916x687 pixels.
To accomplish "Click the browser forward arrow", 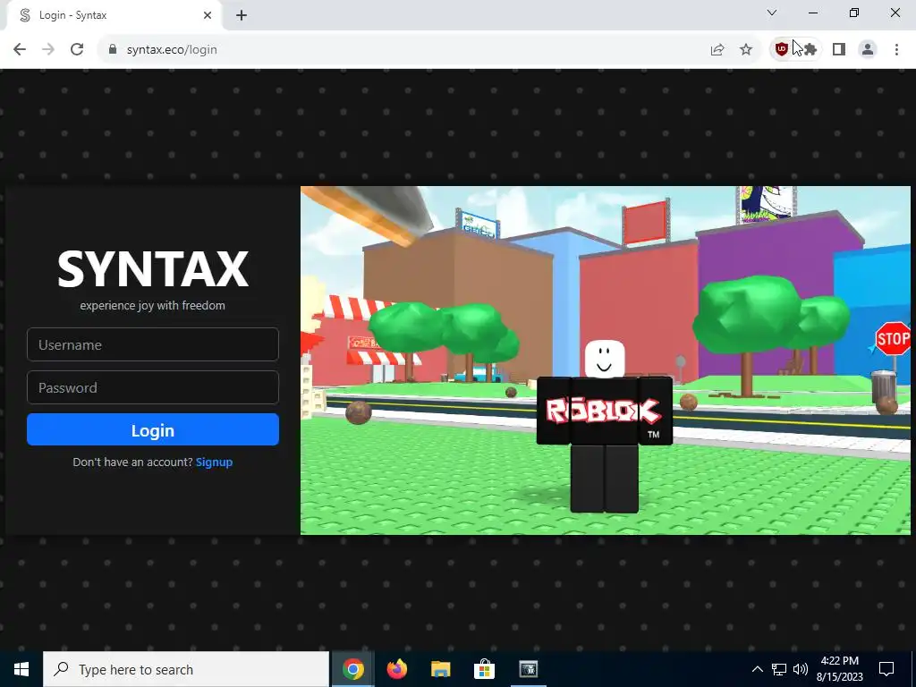I will tap(48, 50).
